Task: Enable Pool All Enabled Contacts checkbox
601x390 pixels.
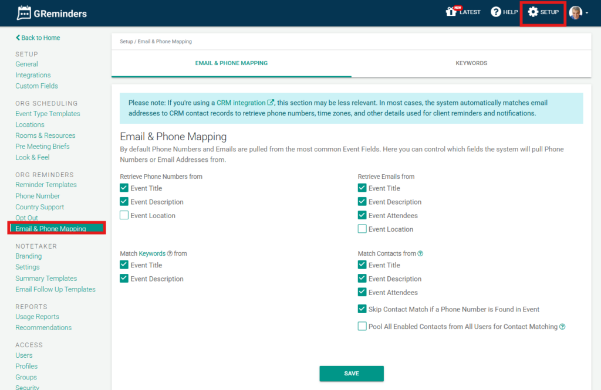Action: [362, 327]
